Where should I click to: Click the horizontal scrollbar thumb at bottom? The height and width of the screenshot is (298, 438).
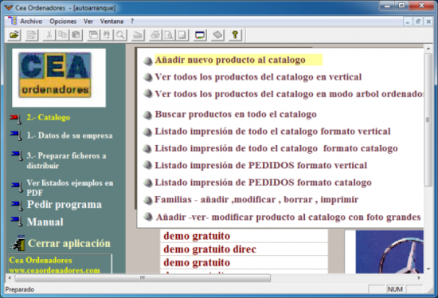tap(143, 278)
